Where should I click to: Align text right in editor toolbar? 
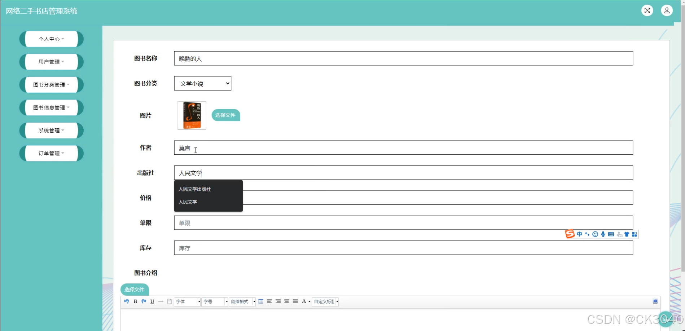pos(278,301)
